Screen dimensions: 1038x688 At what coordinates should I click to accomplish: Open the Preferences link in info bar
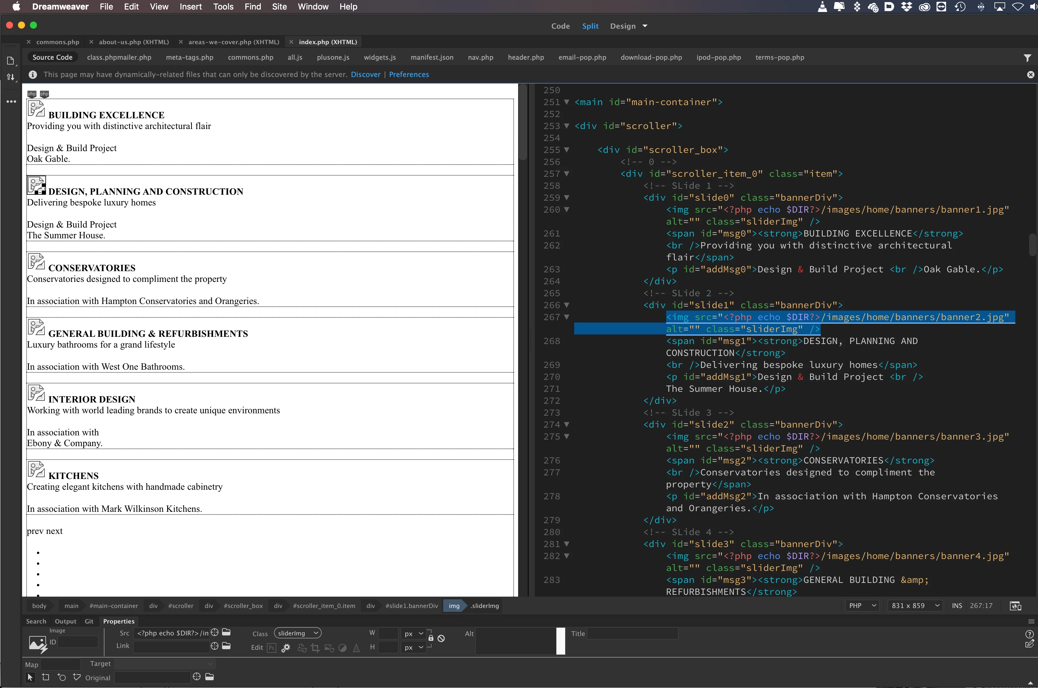[x=409, y=75]
